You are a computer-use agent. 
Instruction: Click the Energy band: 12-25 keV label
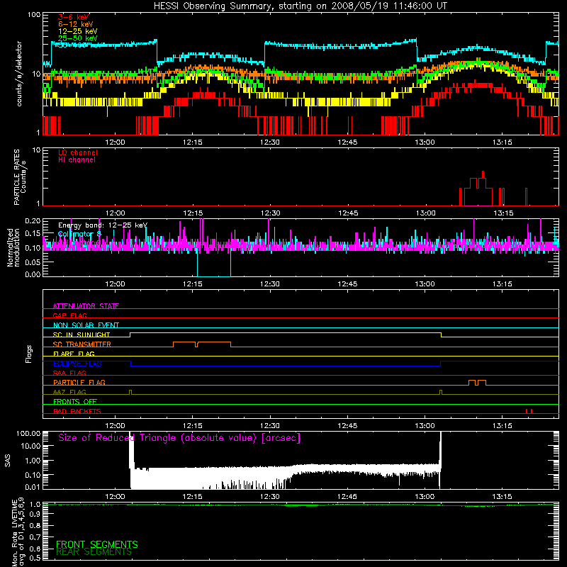(x=103, y=225)
